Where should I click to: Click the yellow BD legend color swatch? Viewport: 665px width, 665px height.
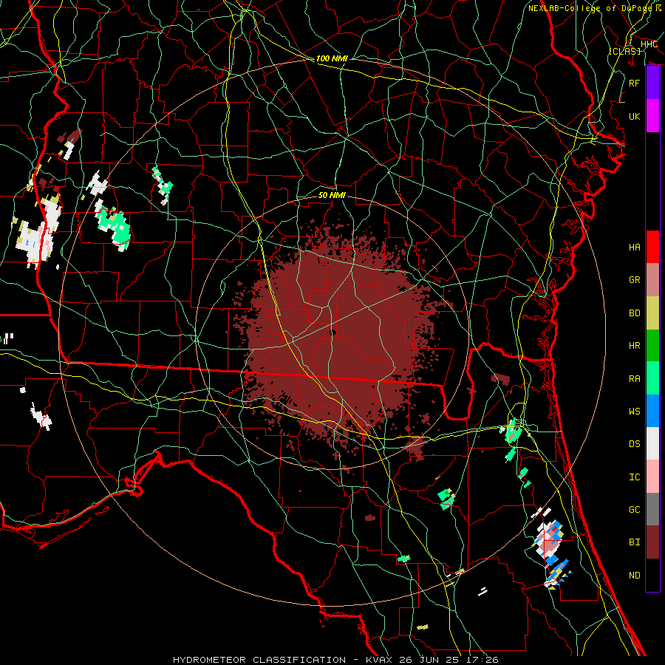click(652, 313)
